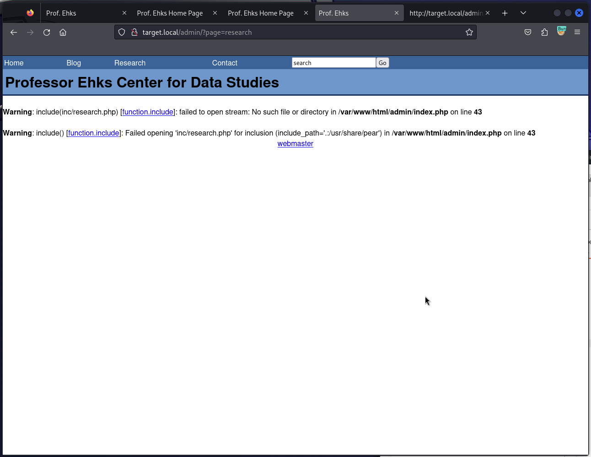Reload the current page
This screenshot has height=457, width=591.
tap(46, 32)
